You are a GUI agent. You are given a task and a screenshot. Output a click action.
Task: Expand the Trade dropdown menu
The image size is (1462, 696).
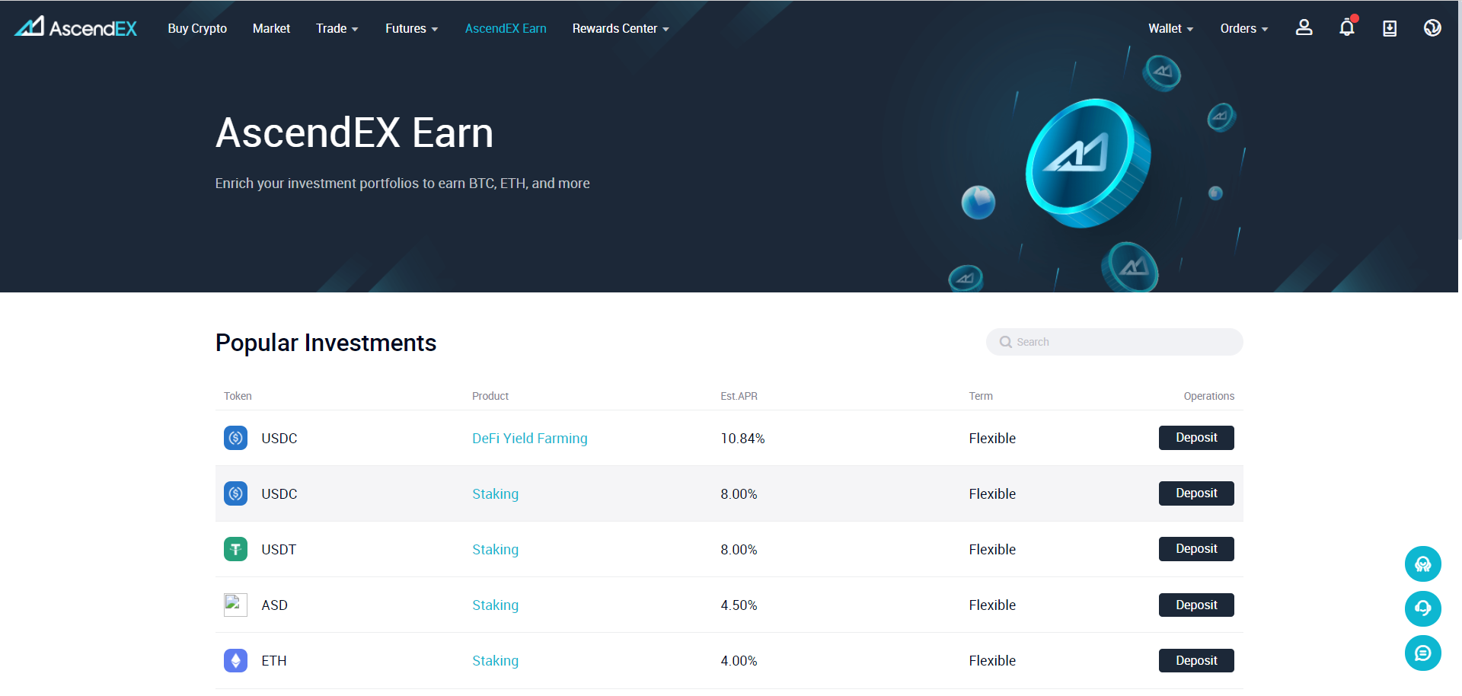337,28
